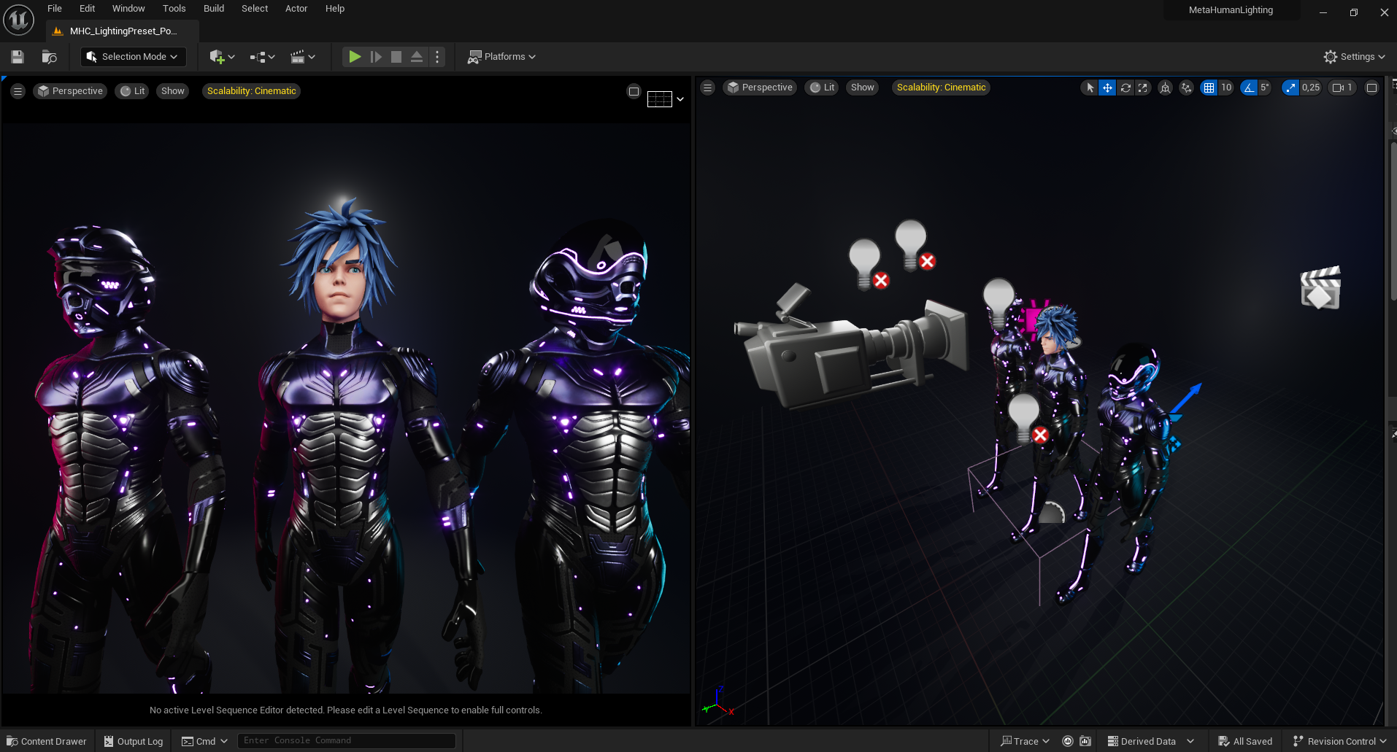The image size is (1397, 752).
Task: Toggle rotation angle snapping
Action: tap(1249, 88)
